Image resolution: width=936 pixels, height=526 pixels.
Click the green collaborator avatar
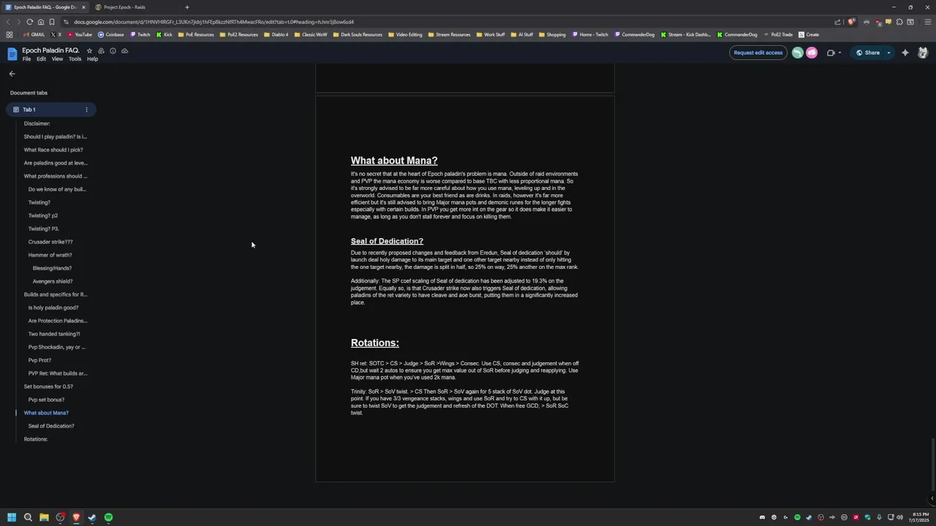coord(798,53)
